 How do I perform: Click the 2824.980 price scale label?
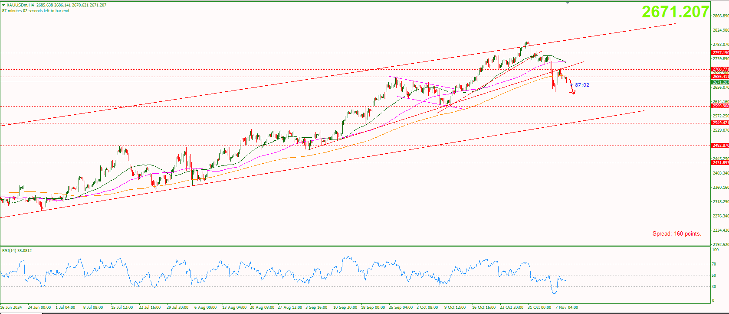721,30
